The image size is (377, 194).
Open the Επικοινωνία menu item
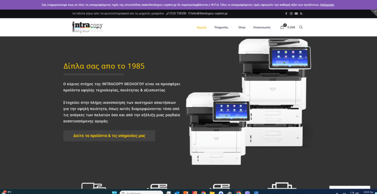point(262,27)
